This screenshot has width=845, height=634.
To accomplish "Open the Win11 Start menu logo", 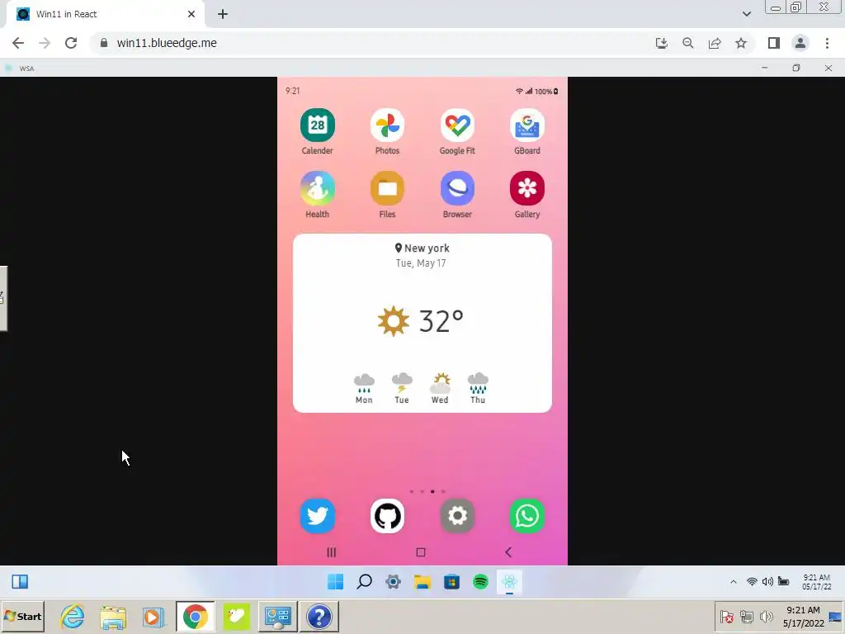I will point(335,582).
